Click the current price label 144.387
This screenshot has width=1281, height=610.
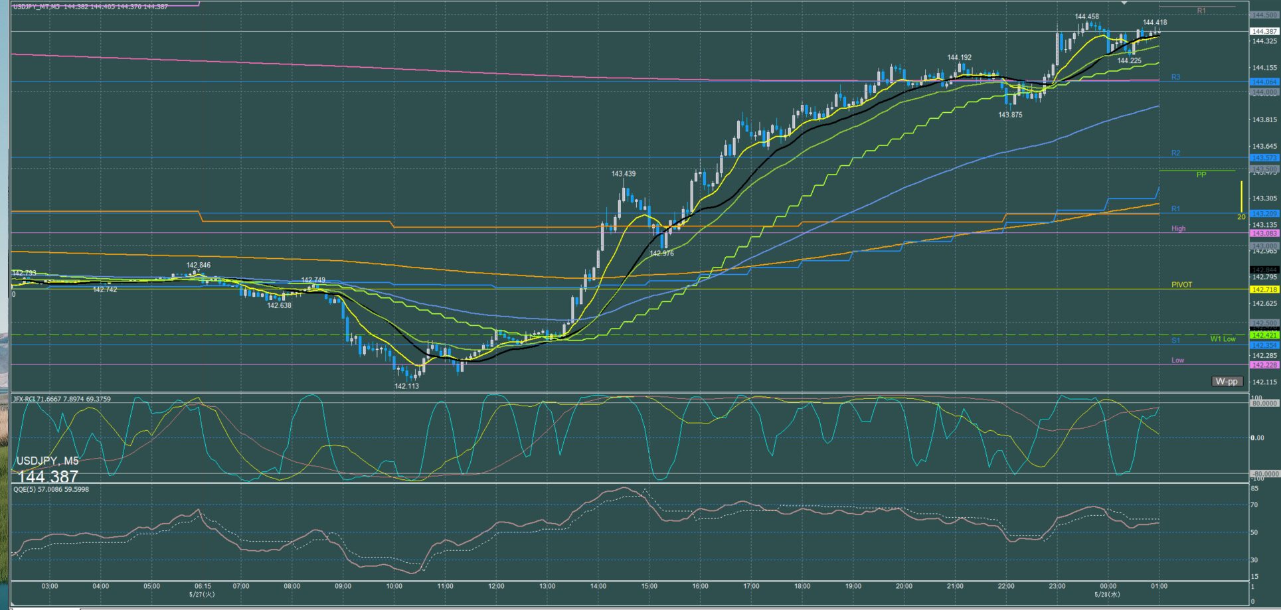click(x=1264, y=31)
